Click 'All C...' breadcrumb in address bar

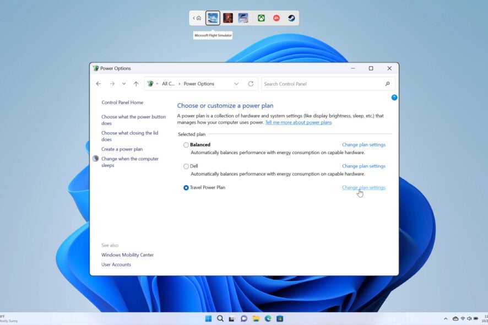click(168, 84)
